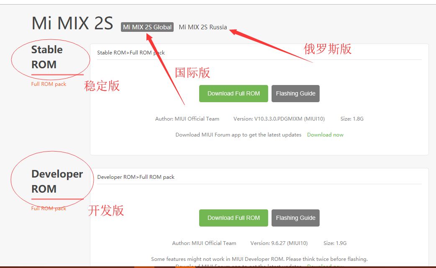Switch to the Mi MIX 2S Russia tab

(x=203, y=27)
